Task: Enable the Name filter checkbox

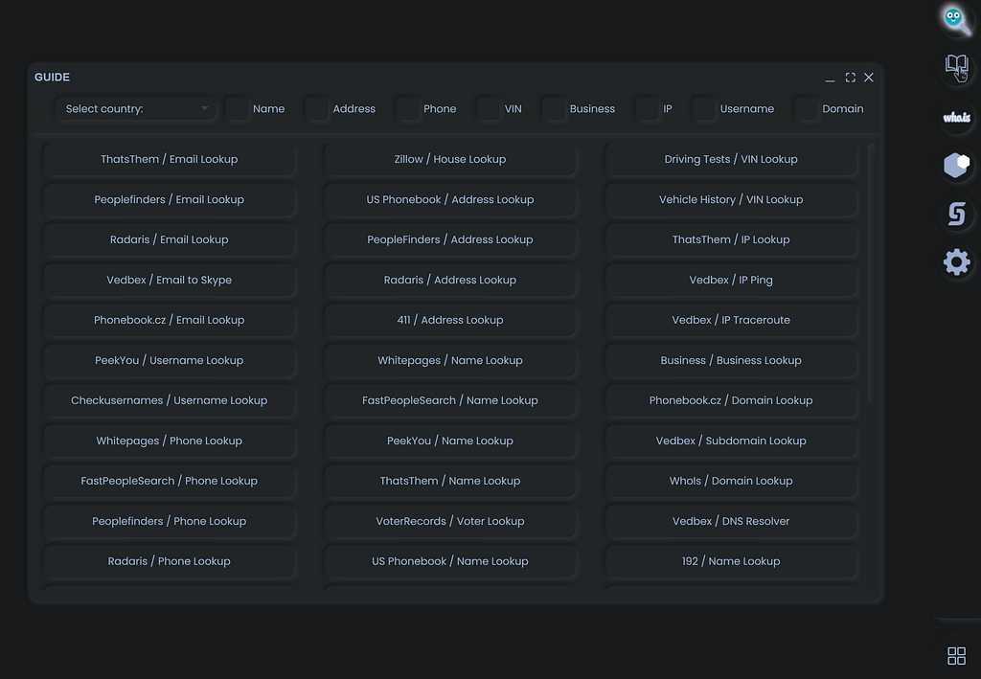Action: [x=238, y=109]
